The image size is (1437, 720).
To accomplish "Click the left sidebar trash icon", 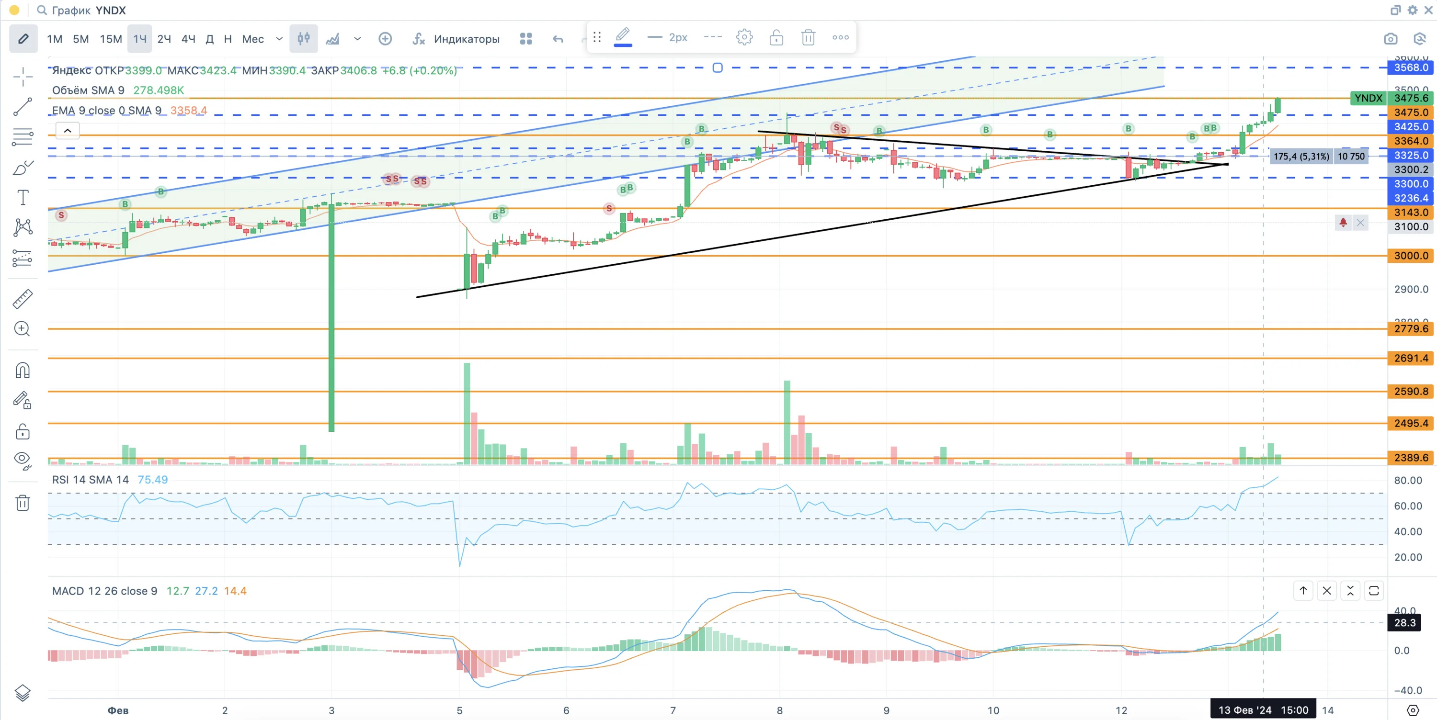I will point(23,503).
